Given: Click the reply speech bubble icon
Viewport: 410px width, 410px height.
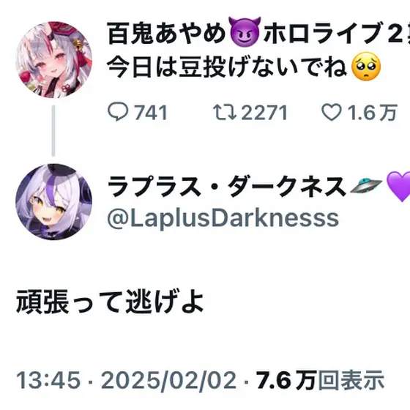Looking at the screenshot, I should (x=118, y=112).
